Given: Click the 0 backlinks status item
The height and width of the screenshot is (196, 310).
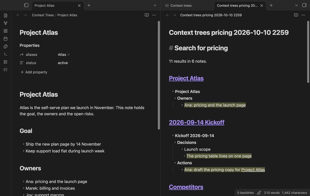Looking at the screenshot, I should click(245, 193).
